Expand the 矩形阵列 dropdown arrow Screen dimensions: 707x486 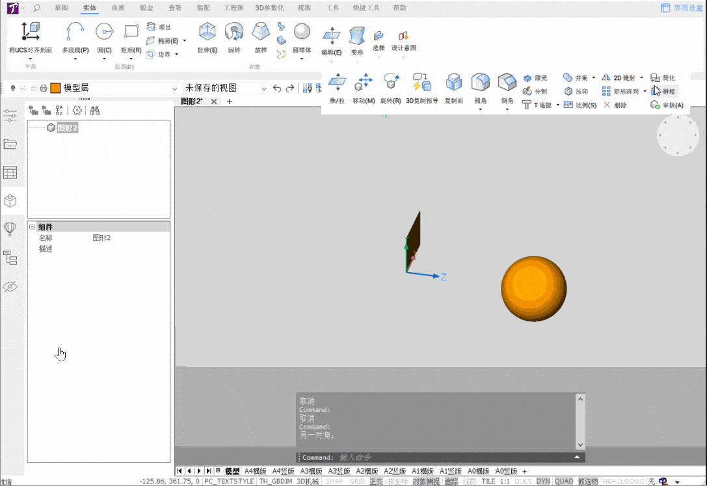tap(645, 92)
